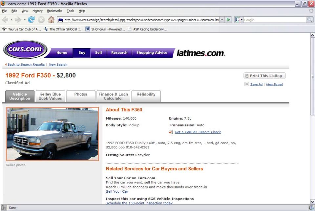Switch to the Kelley Blue Book Values tab

(50, 96)
